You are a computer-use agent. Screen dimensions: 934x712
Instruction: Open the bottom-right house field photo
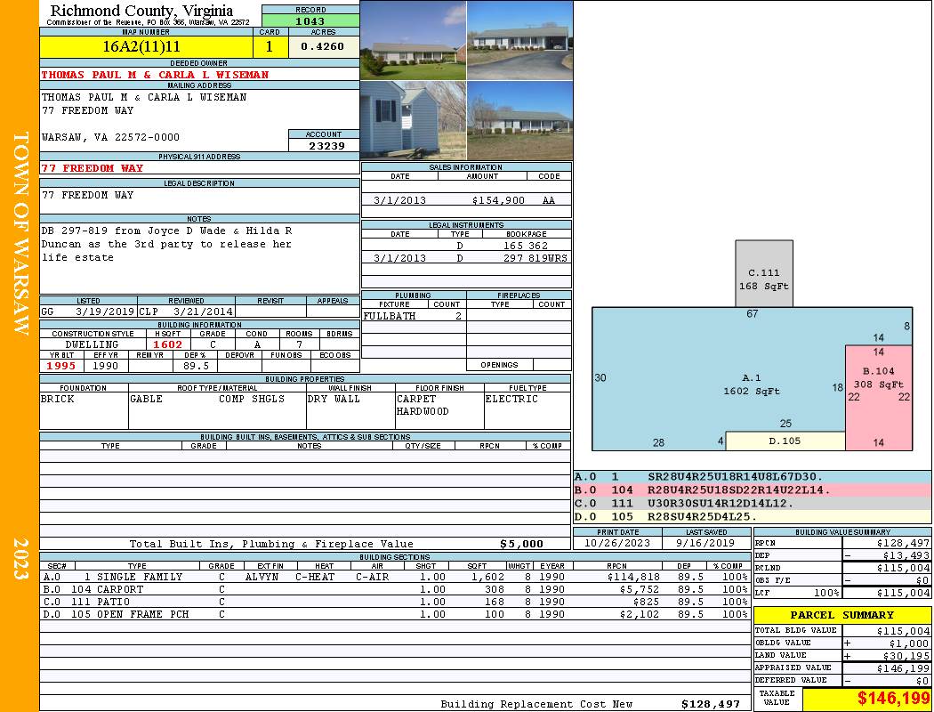click(520, 120)
